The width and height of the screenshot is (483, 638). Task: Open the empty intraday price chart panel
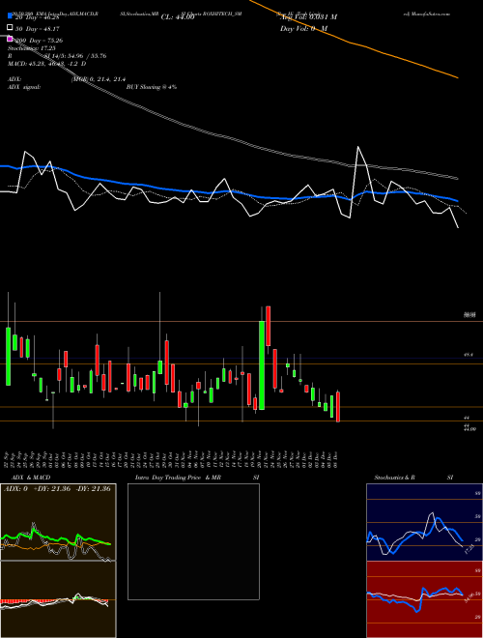pyautogui.click(x=193, y=541)
